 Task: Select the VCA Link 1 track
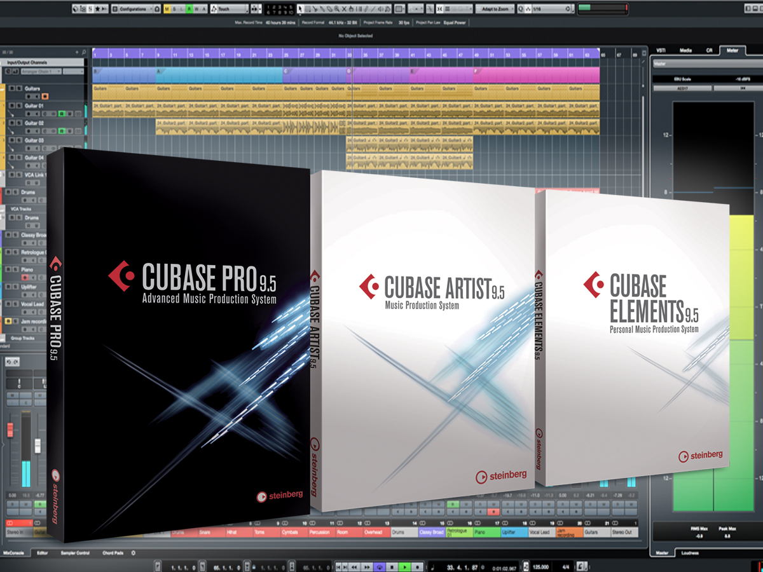pyautogui.click(x=35, y=175)
